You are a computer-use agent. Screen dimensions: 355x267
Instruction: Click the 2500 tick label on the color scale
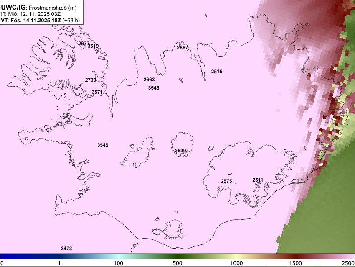point(348,263)
